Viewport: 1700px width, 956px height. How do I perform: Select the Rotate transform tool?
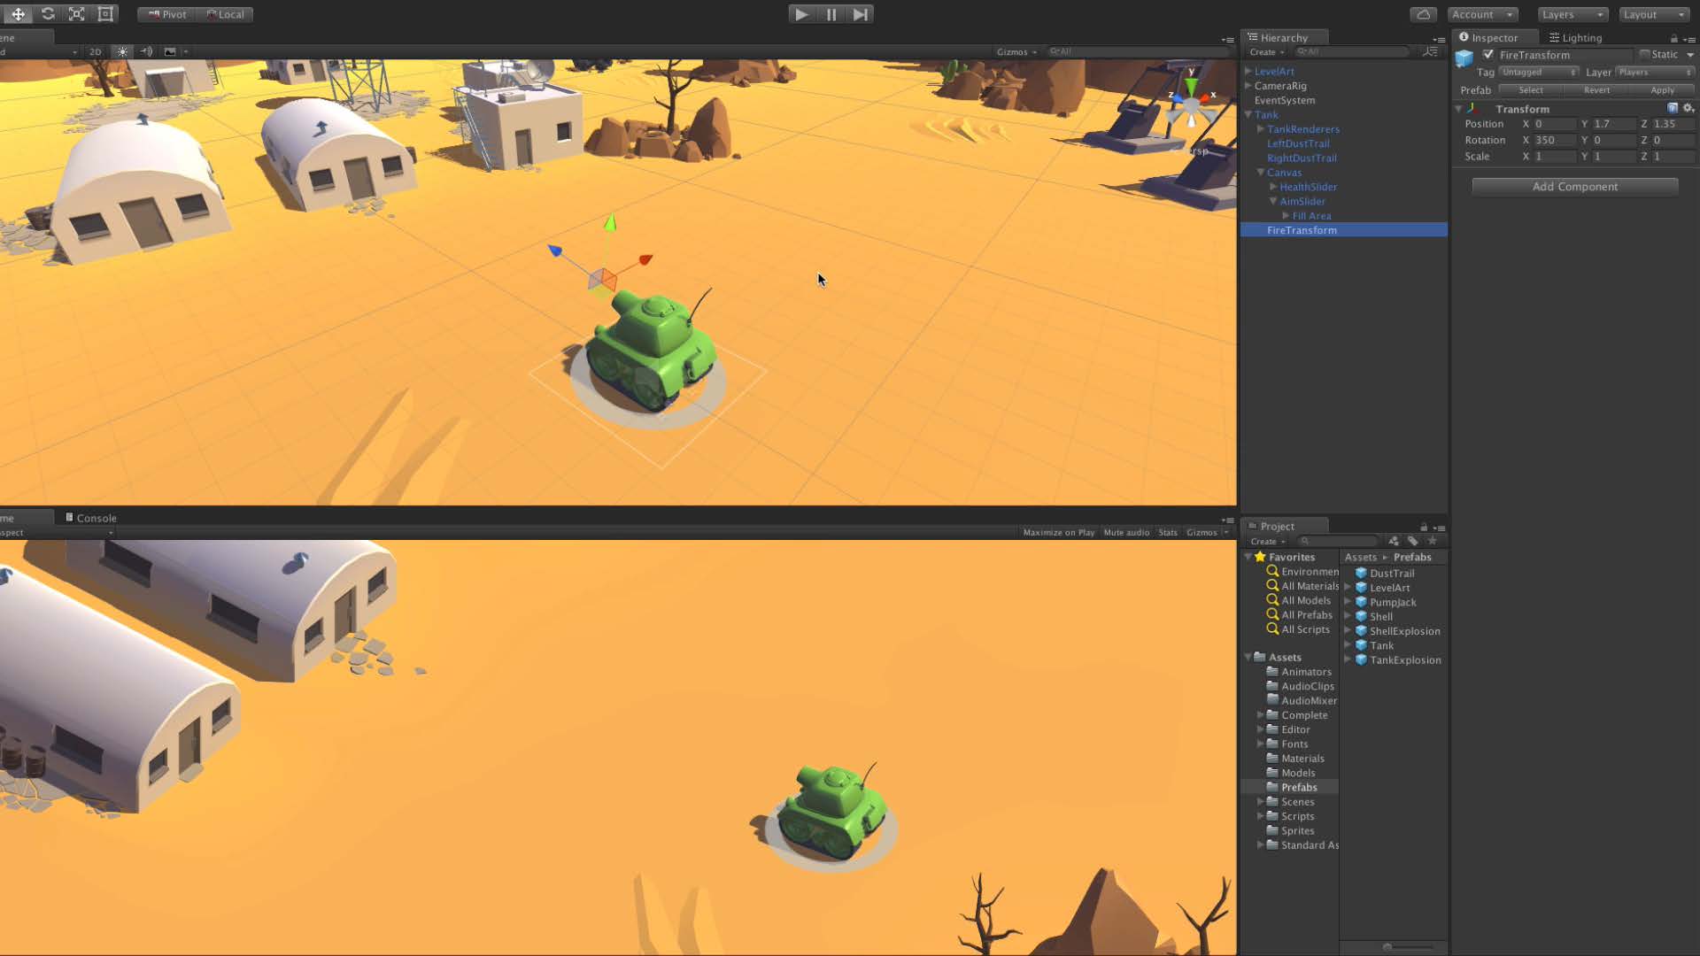click(48, 14)
